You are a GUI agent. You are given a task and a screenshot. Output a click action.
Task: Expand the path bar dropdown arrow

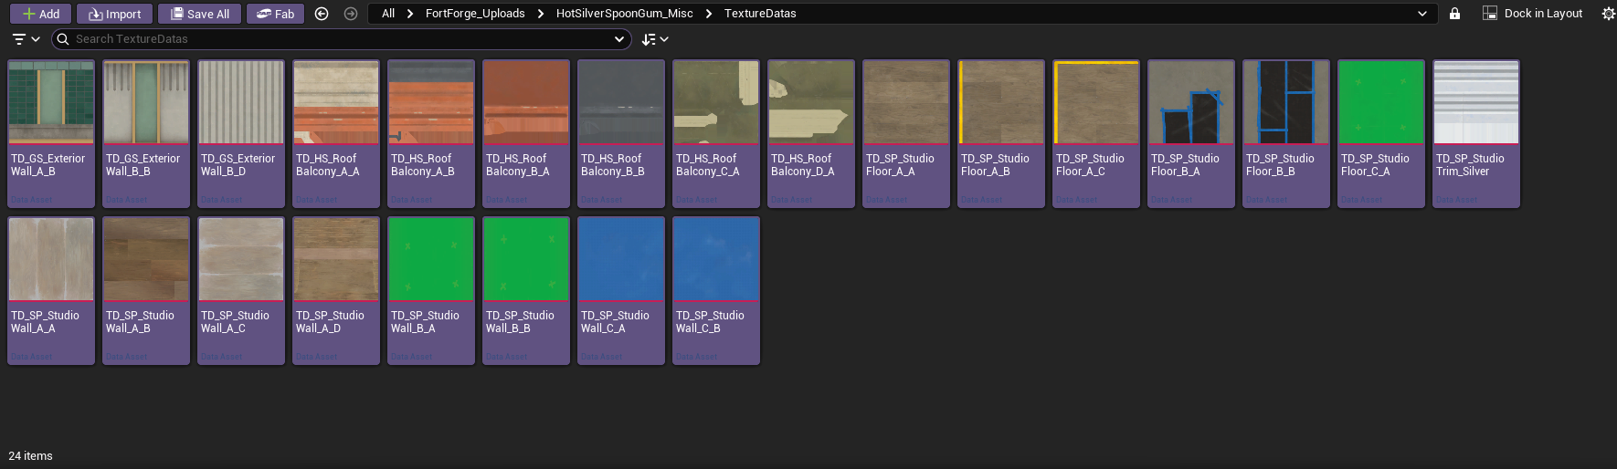tap(1421, 14)
